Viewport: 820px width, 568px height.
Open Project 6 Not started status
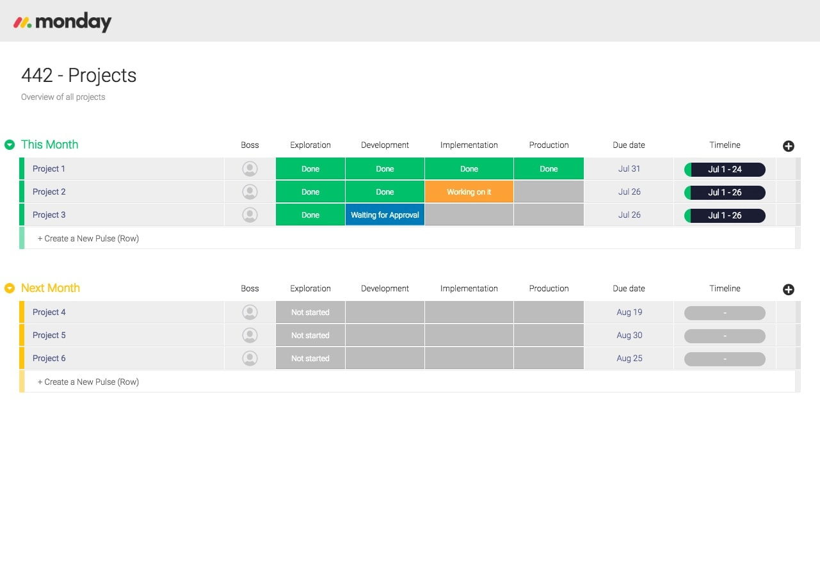point(310,359)
